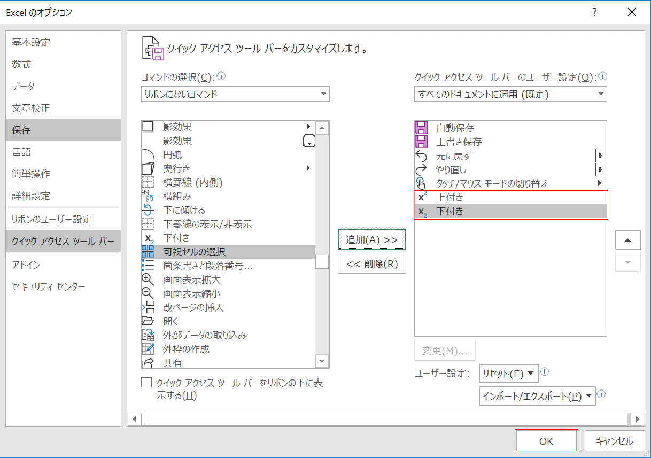Open the 文章校正 category
The width and height of the screenshot is (651, 458).
64,108
